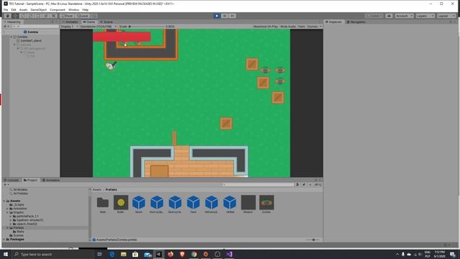Open the Standalone resolution dropdown
The image size is (460, 259).
tap(98, 27)
